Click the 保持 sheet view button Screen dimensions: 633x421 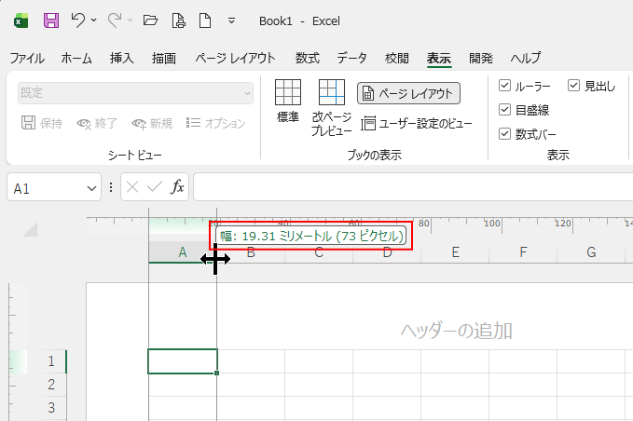[x=42, y=123]
